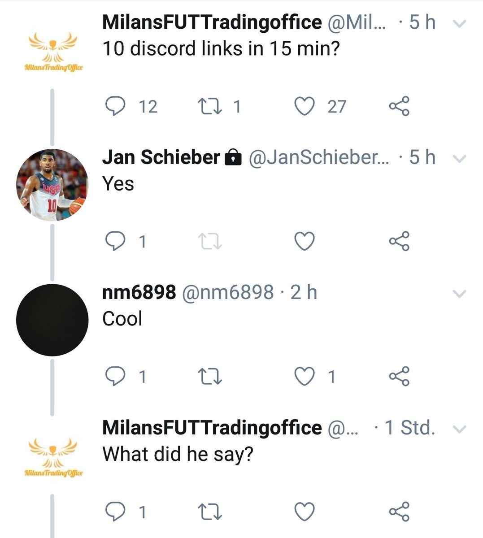
Task: Open MilansFUTTradingoffice name on 'What did he say?'
Action: pyautogui.click(x=212, y=428)
